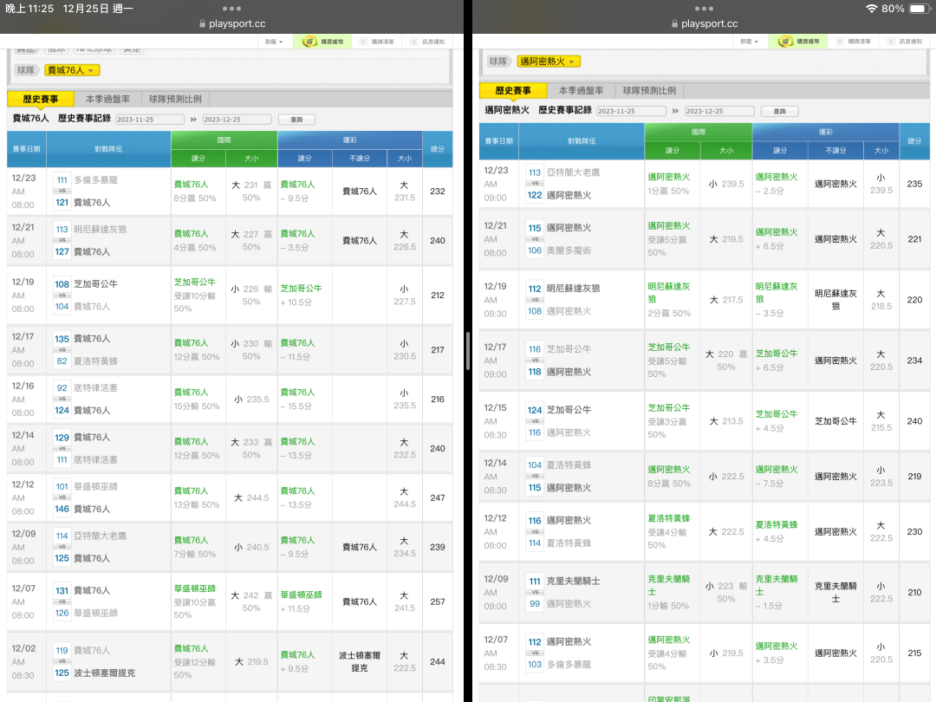Click the 0 badge beside 訊息通知 in the right window

[890, 42]
